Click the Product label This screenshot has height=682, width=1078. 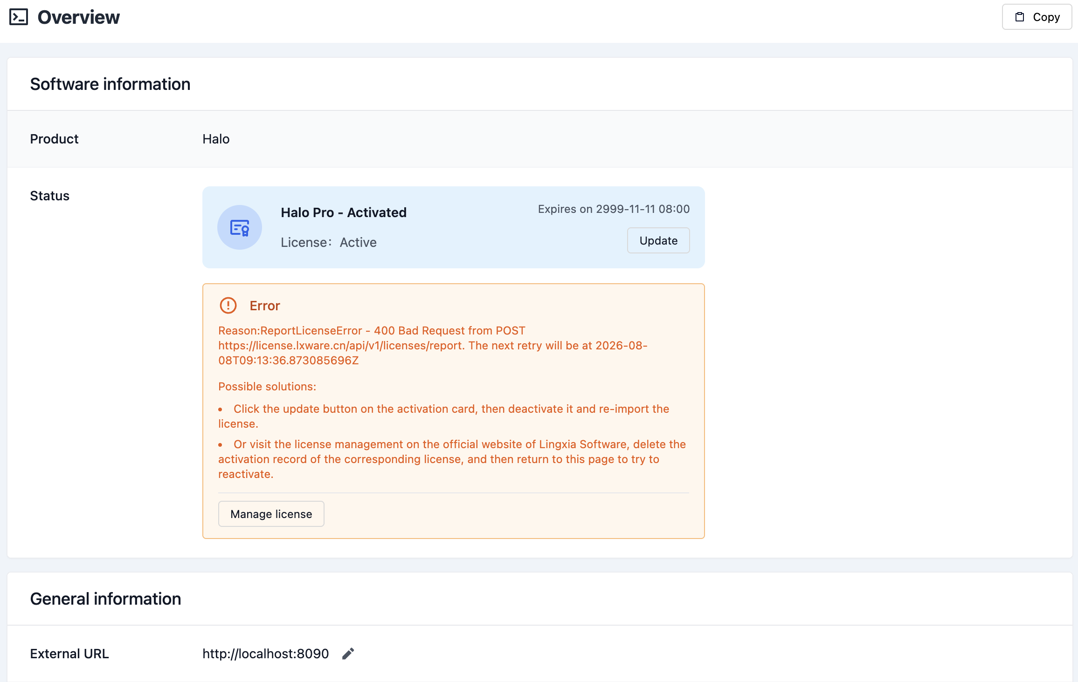coord(55,139)
